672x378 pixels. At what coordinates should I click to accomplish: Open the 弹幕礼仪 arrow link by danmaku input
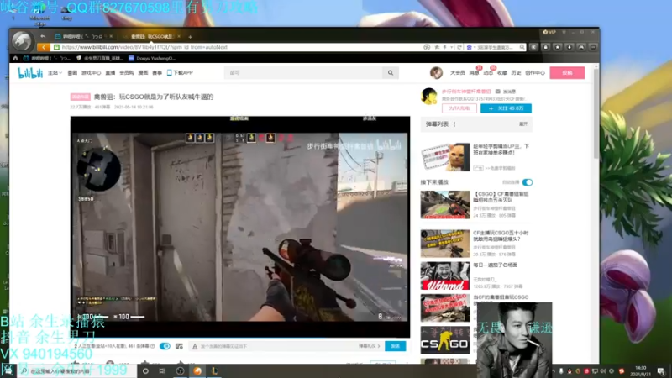369,346
